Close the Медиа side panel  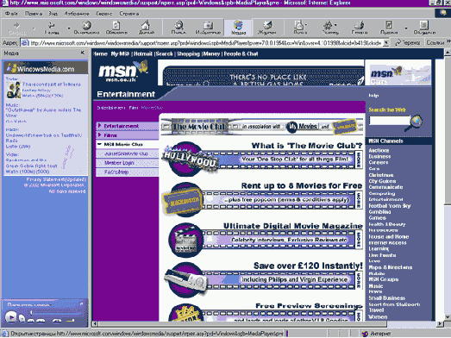pyautogui.click(x=83, y=53)
